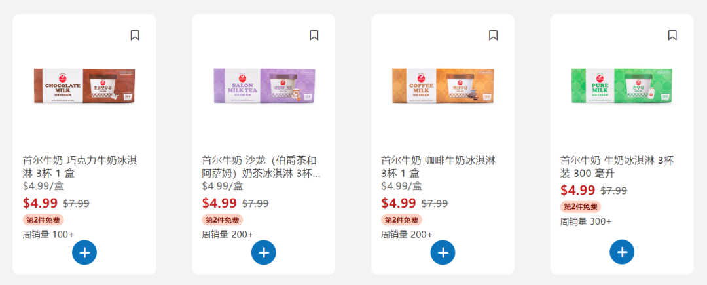Click 第2件免费 badge on chocolate item

click(x=43, y=220)
